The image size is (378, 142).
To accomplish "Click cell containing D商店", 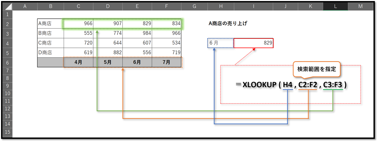I will 51,53.
